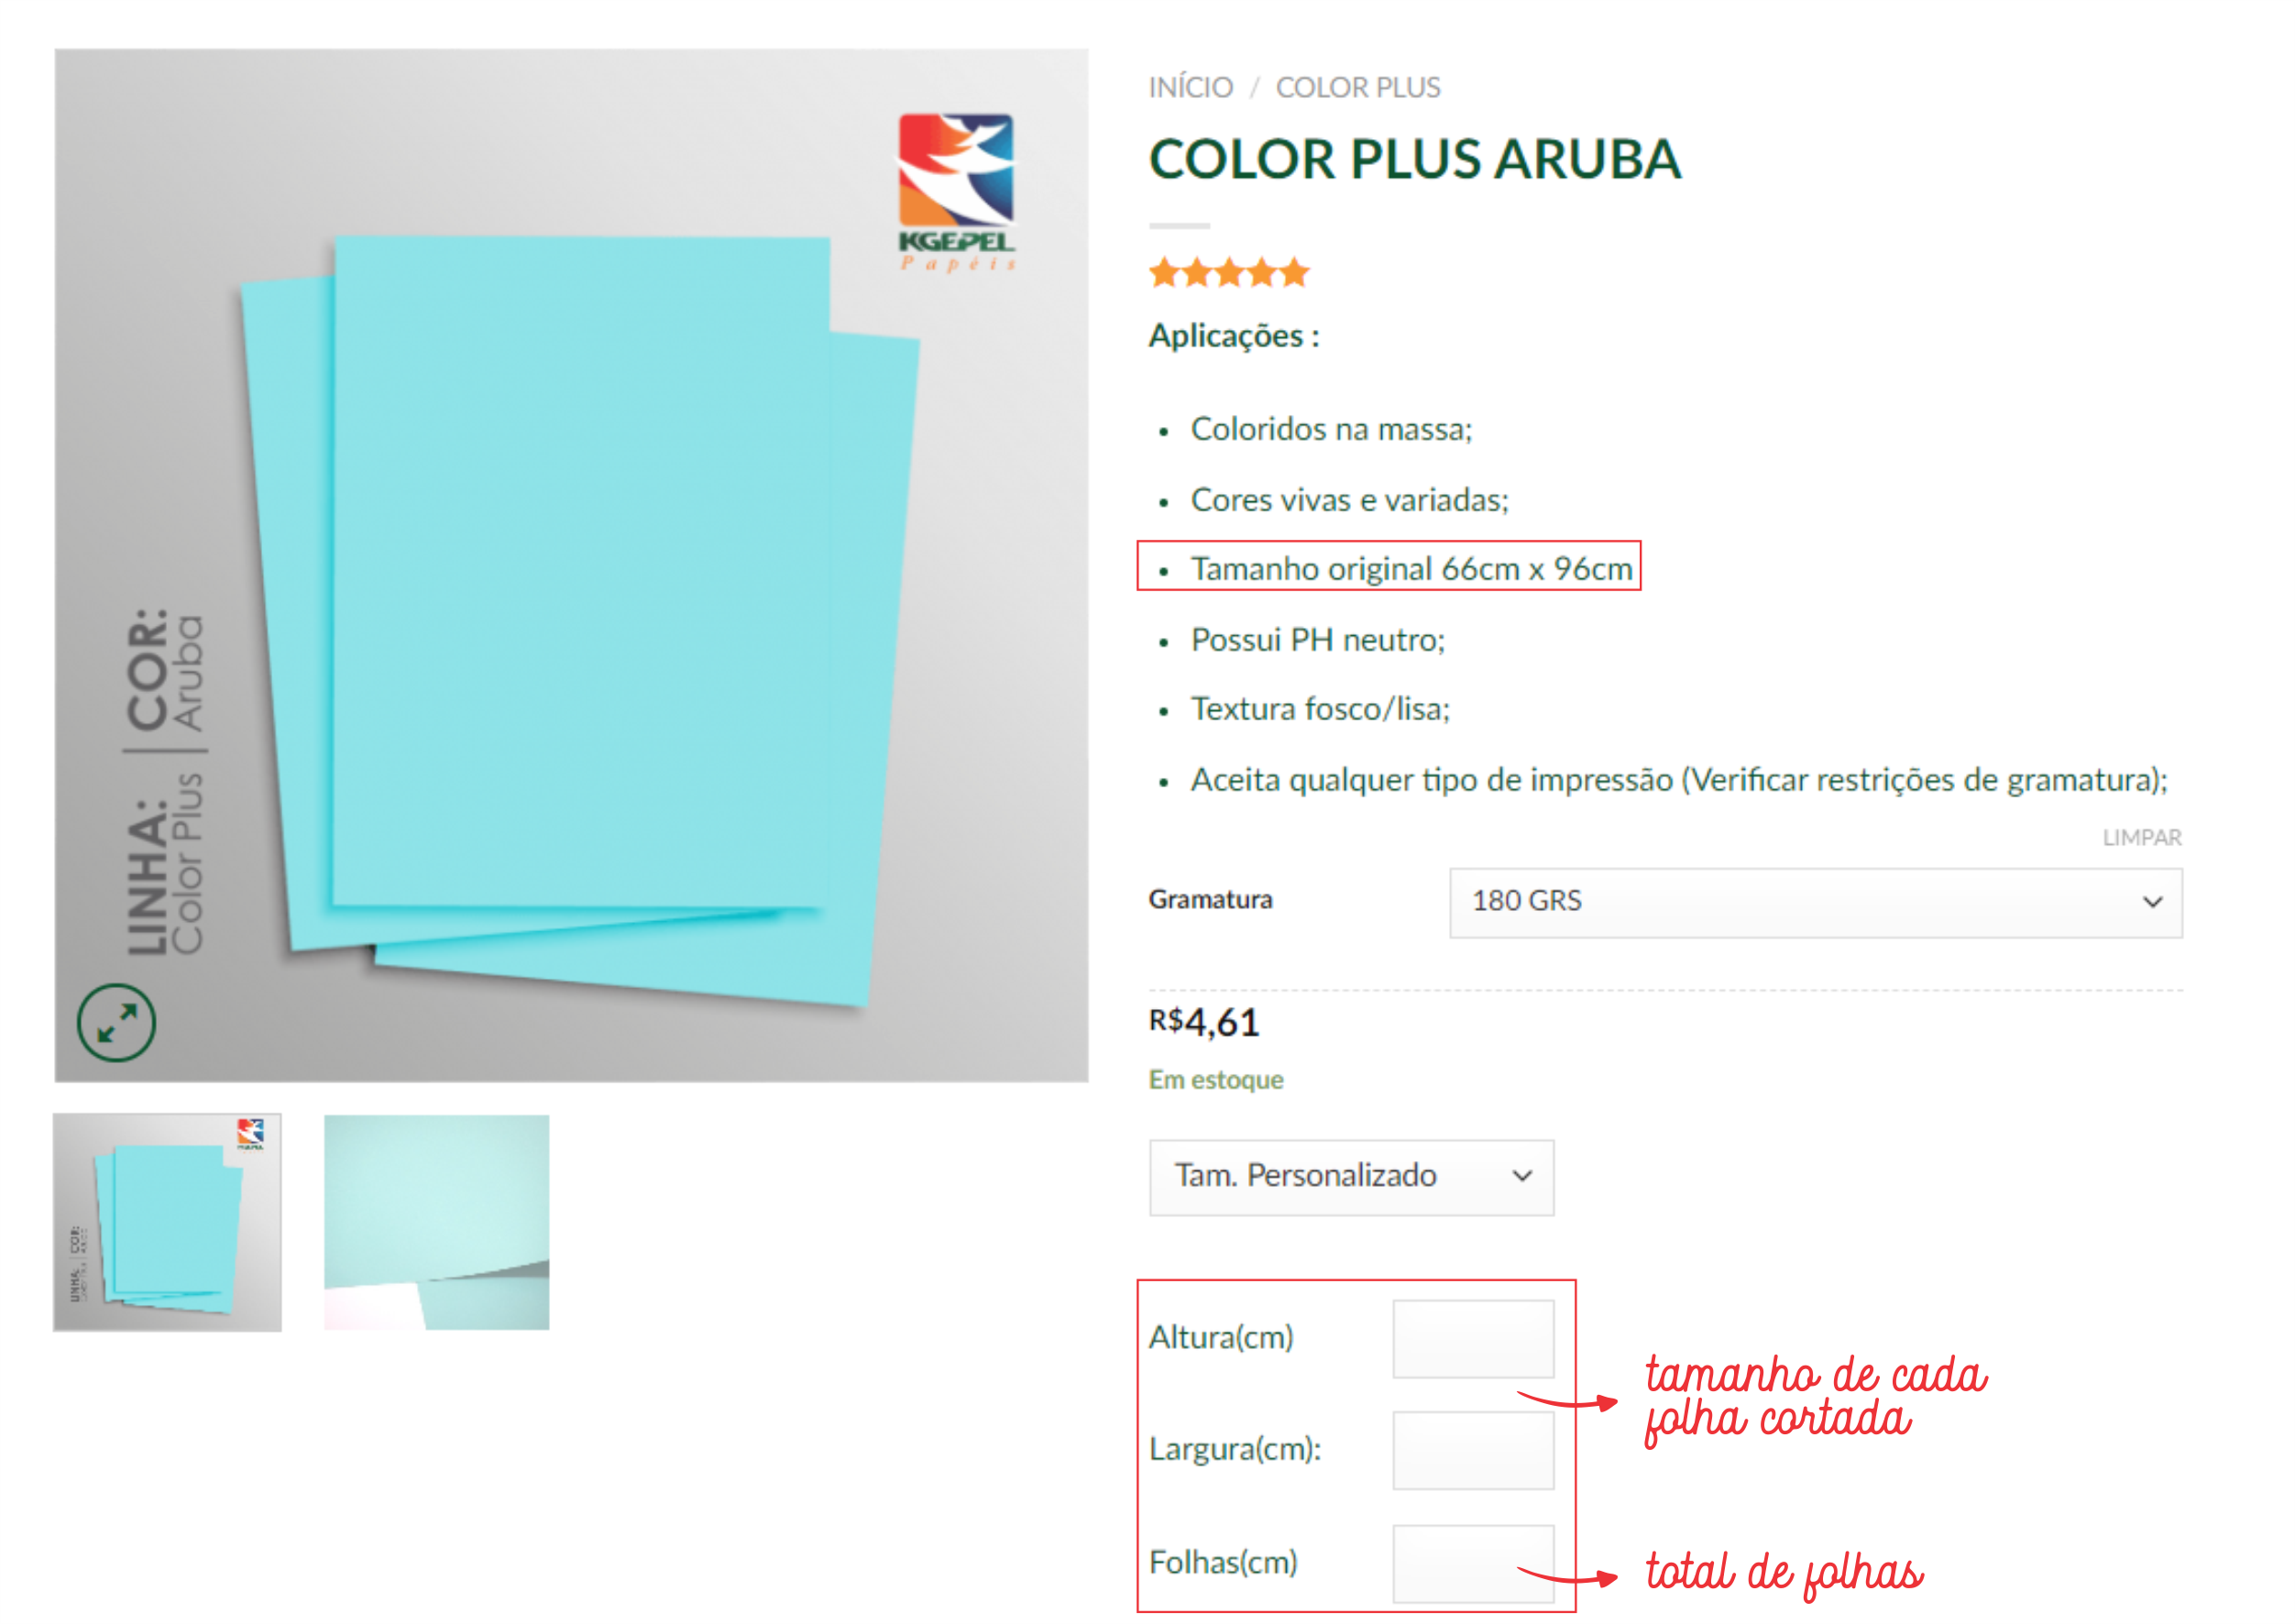This screenshot has width=2295, height=1624.
Task: Click the R$4,61 price
Action: (1204, 1022)
